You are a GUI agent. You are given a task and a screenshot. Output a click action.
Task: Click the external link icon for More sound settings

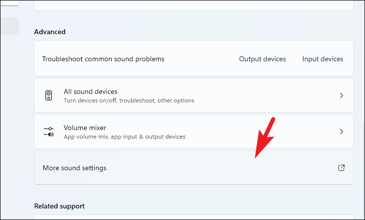341,168
